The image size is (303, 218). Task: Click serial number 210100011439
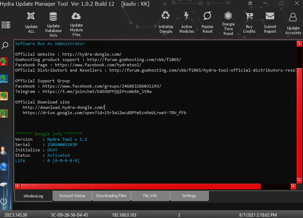pyautogui.click(x=62, y=145)
